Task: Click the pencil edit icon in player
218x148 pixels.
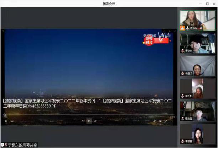Action: (x=154, y=121)
